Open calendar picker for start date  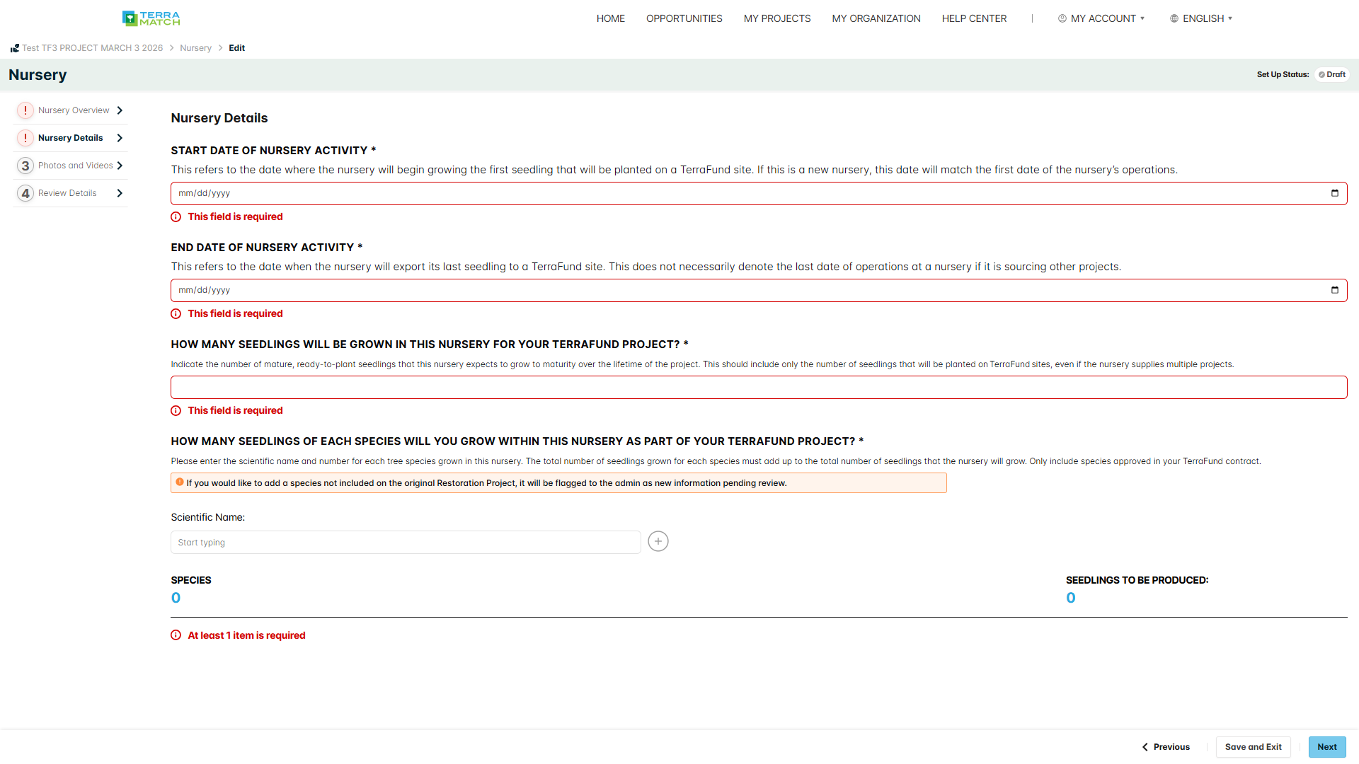[1335, 193]
